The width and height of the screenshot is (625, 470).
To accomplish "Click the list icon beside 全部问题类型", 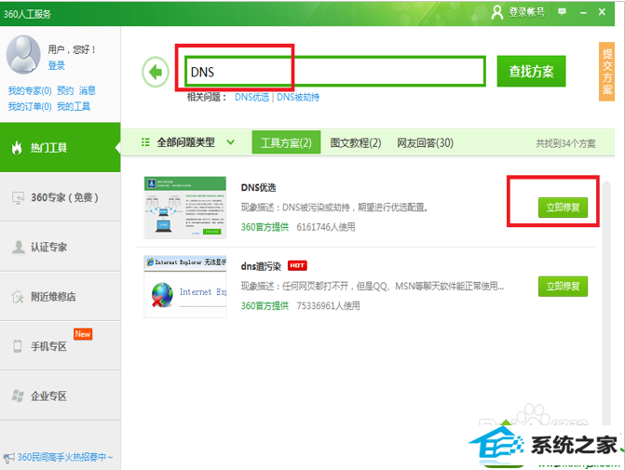I will pos(145,142).
